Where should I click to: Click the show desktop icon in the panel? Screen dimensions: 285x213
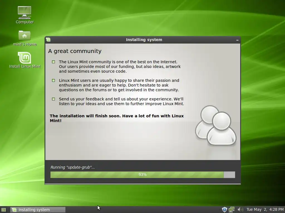pos(3,210)
